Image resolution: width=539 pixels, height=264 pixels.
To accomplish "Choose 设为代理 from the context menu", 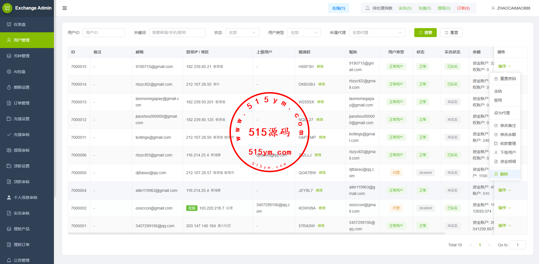I will [x=502, y=113].
